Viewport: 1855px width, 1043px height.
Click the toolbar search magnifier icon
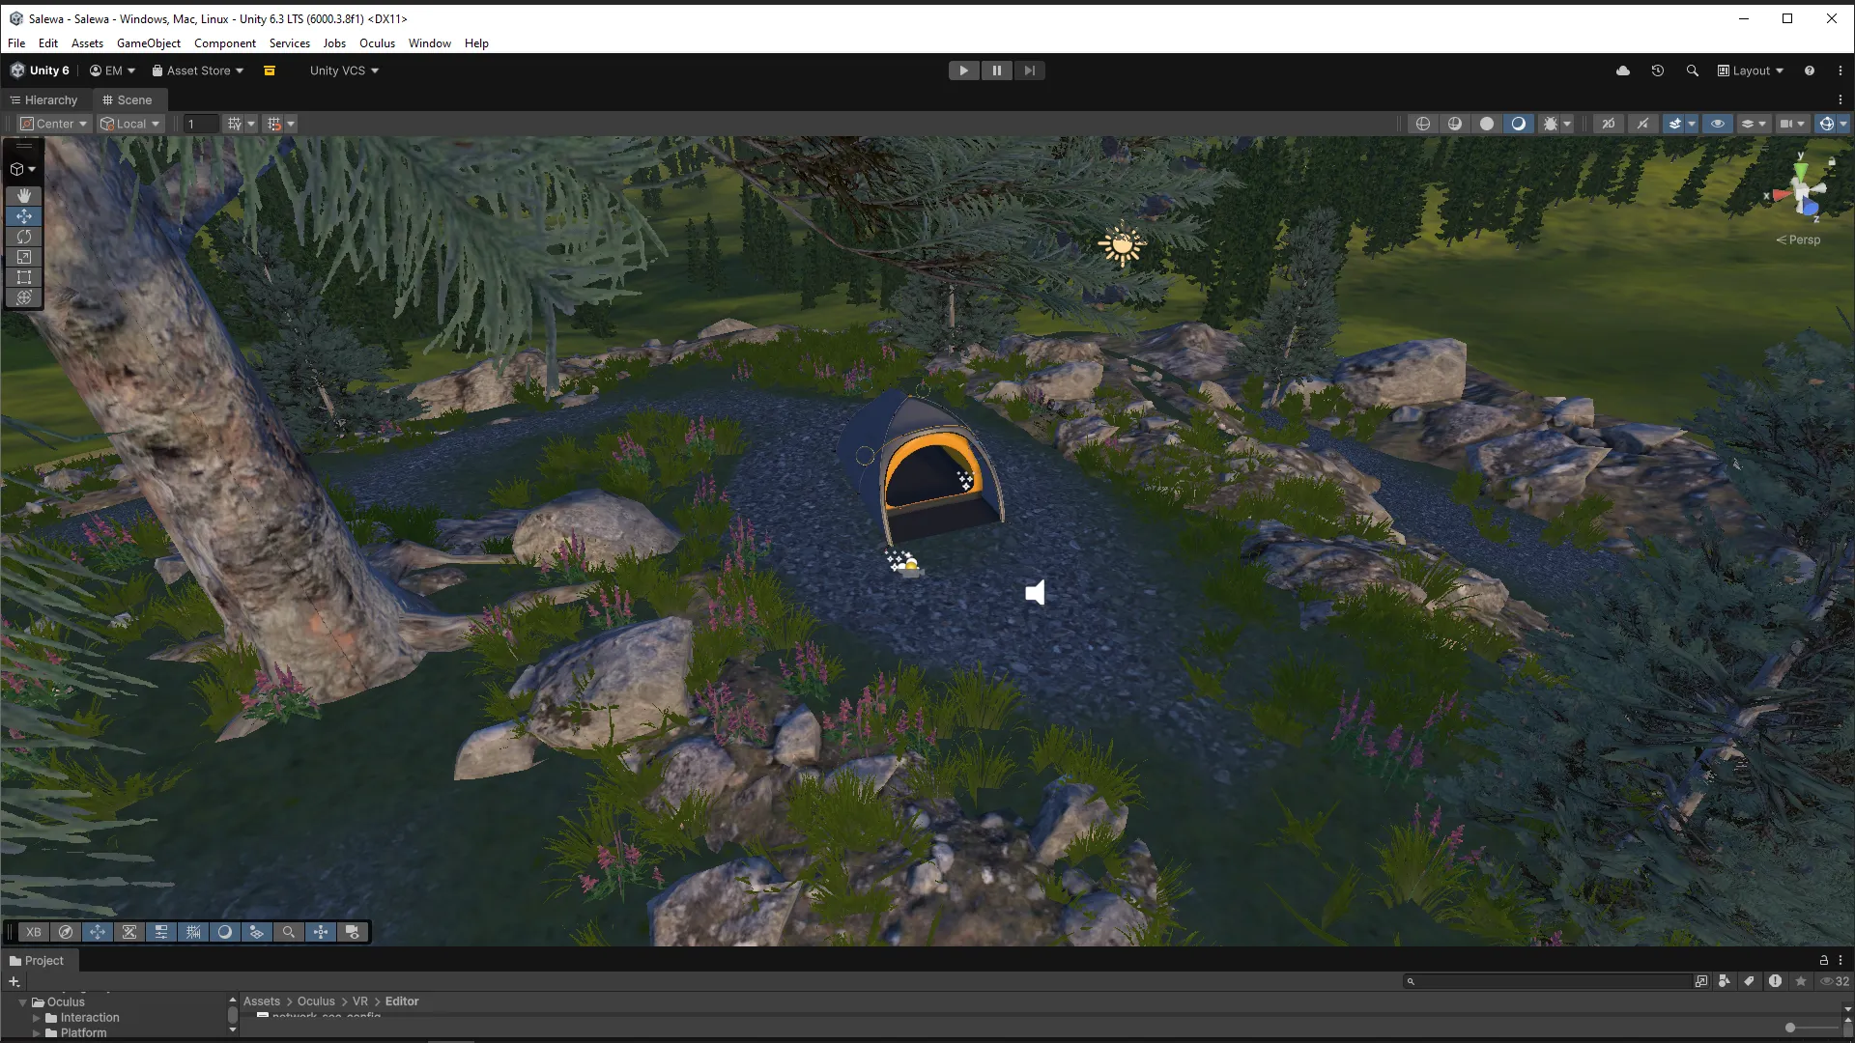1692,70
